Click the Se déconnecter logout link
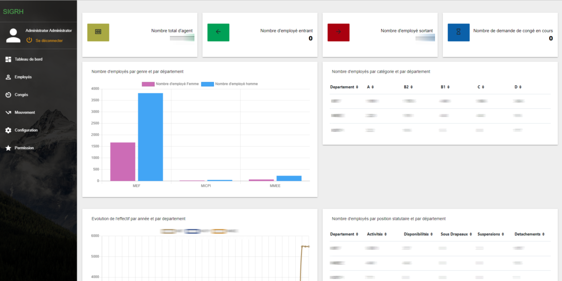The width and height of the screenshot is (562, 281). pyautogui.click(x=49, y=40)
